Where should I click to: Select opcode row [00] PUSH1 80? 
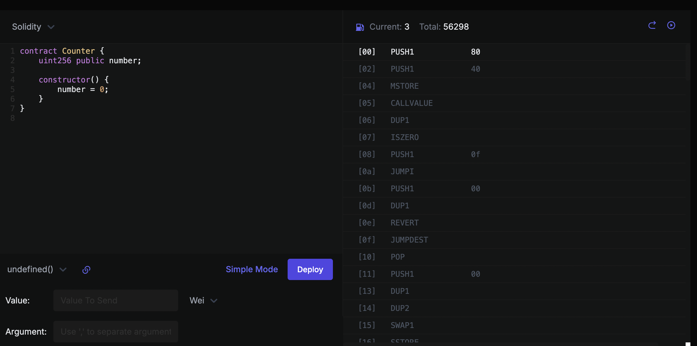514,52
